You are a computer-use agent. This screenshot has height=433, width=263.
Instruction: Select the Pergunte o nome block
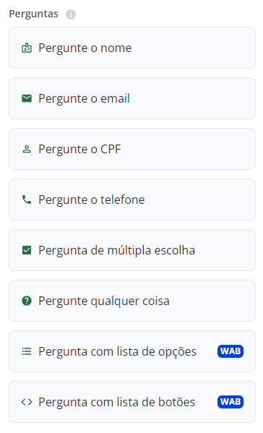click(132, 48)
